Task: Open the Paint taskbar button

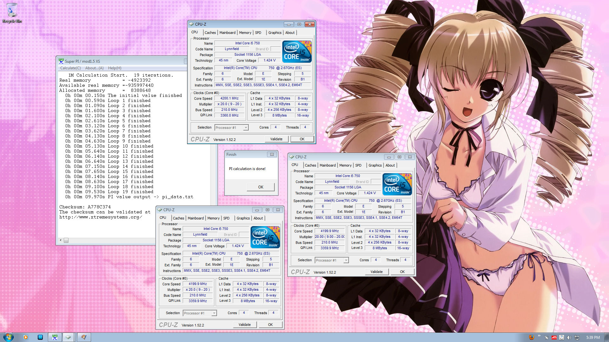Action: tap(84, 337)
